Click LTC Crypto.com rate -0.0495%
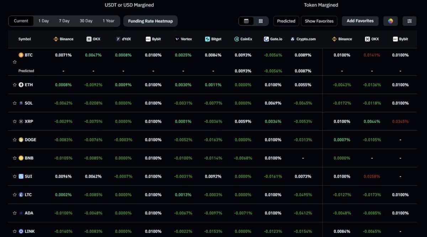Image resolution: width=427 pixels, height=237 pixels. coord(303,195)
